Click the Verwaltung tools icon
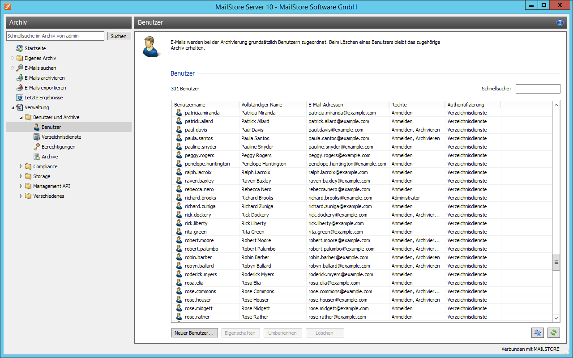This screenshot has width=573, height=358. coord(19,107)
